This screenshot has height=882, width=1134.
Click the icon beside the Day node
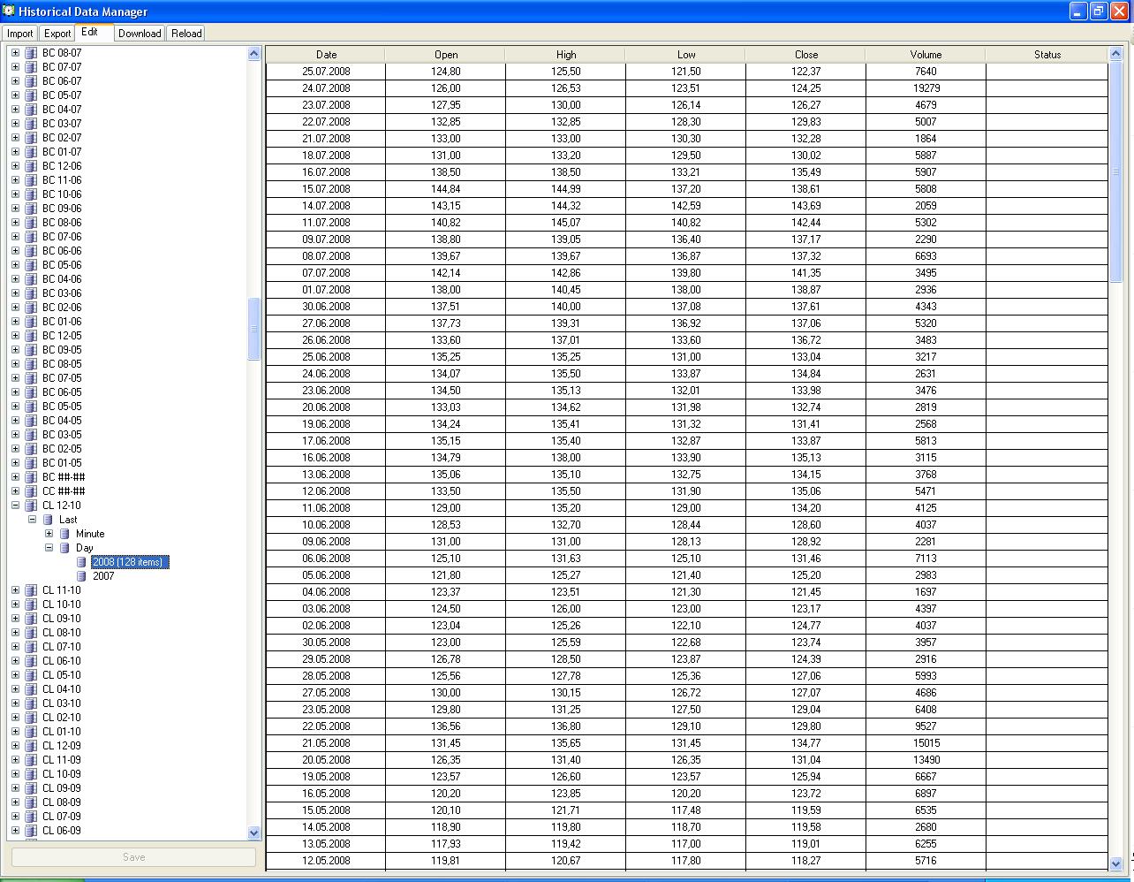pyautogui.click(x=64, y=548)
